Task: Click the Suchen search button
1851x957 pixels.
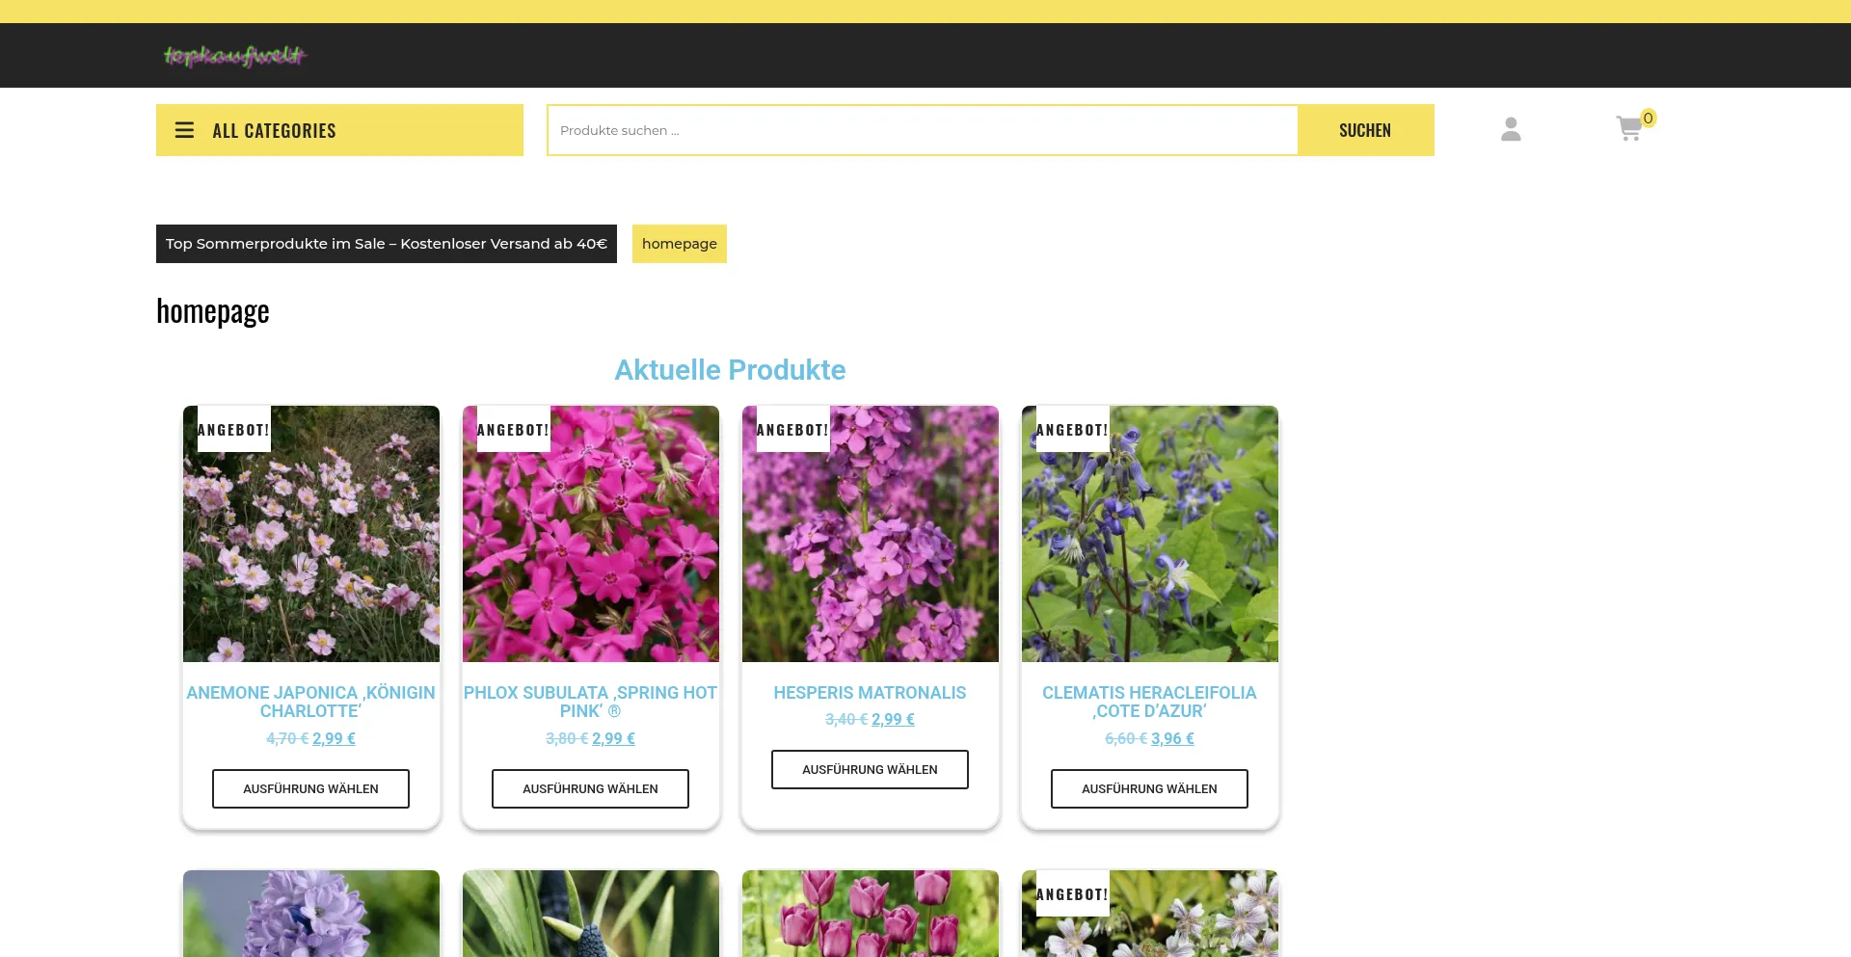Action: pos(1365,130)
